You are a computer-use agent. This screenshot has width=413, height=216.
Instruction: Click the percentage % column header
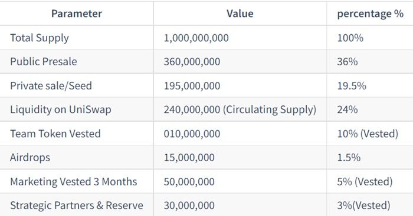click(x=370, y=14)
